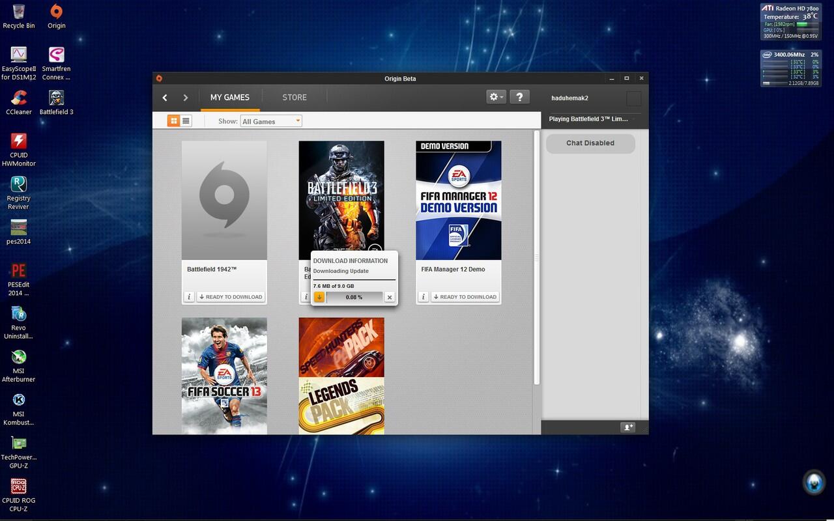
Task: Show info for FIFA Manager 12 Demo
Action: click(424, 296)
